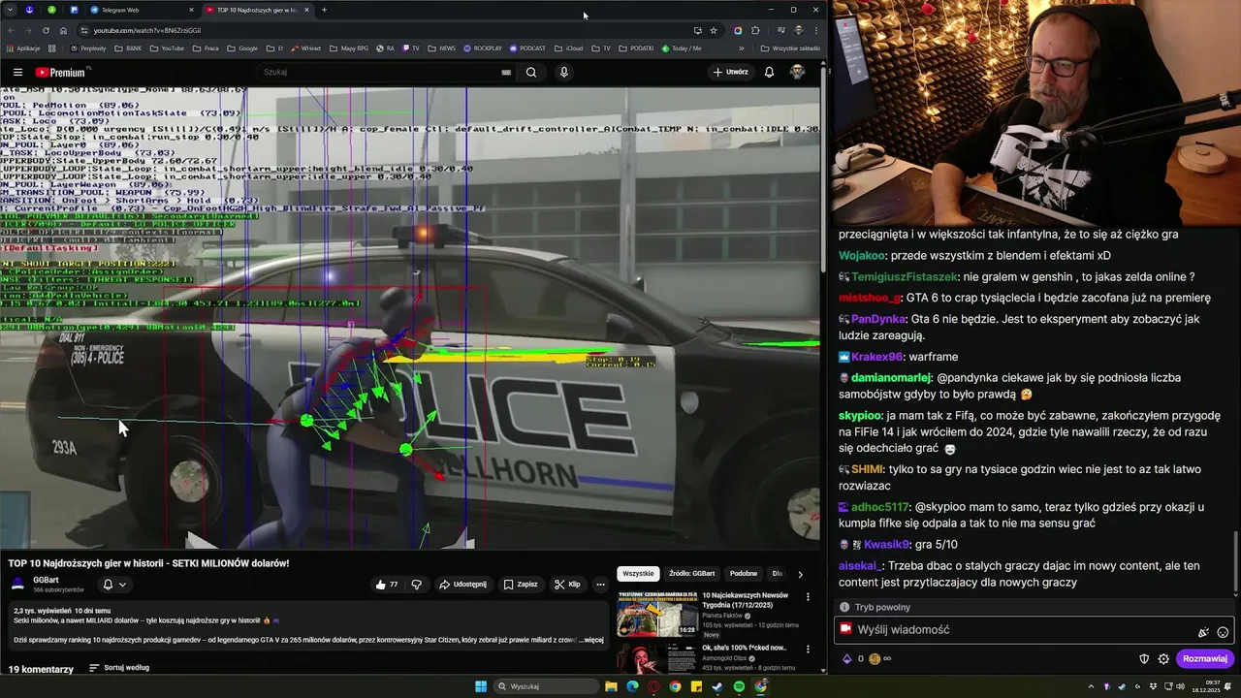Reload the page

point(45,30)
